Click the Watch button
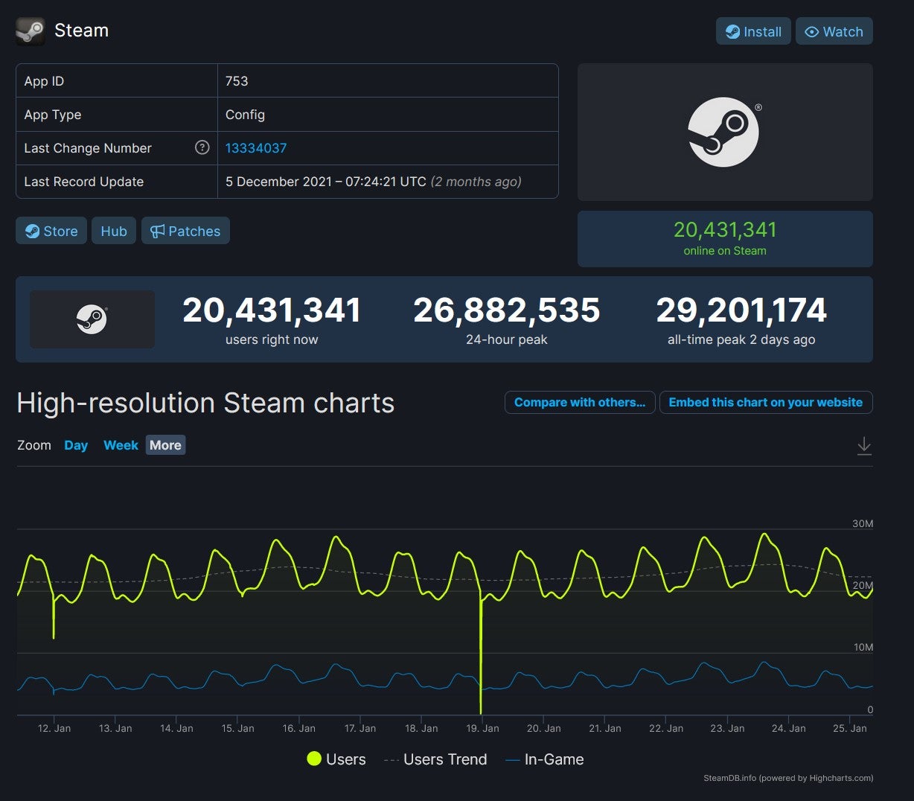 tap(834, 31)
